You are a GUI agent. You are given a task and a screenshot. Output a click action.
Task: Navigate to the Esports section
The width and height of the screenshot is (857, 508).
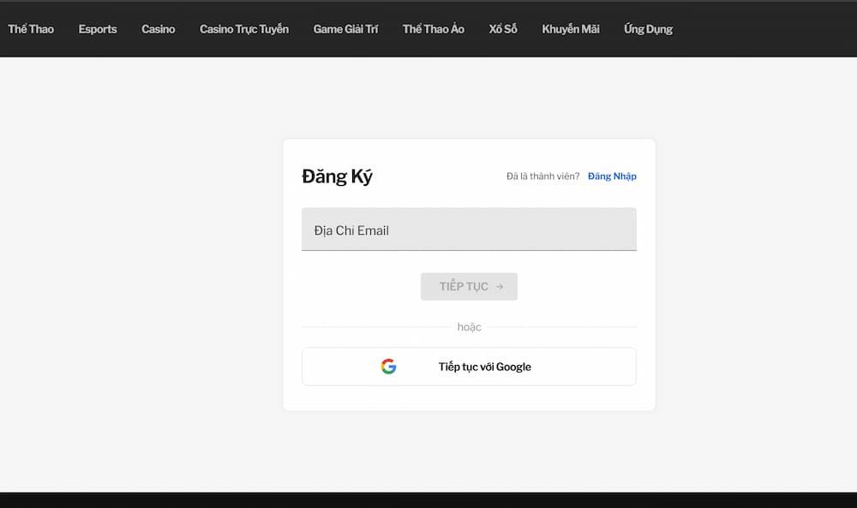(x=97, y=28)
